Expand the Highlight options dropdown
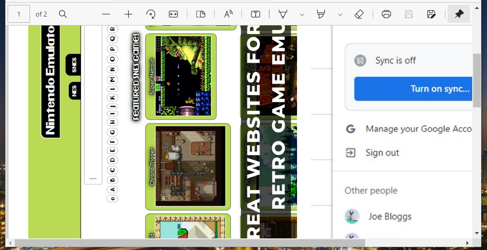 coord(340,15)
